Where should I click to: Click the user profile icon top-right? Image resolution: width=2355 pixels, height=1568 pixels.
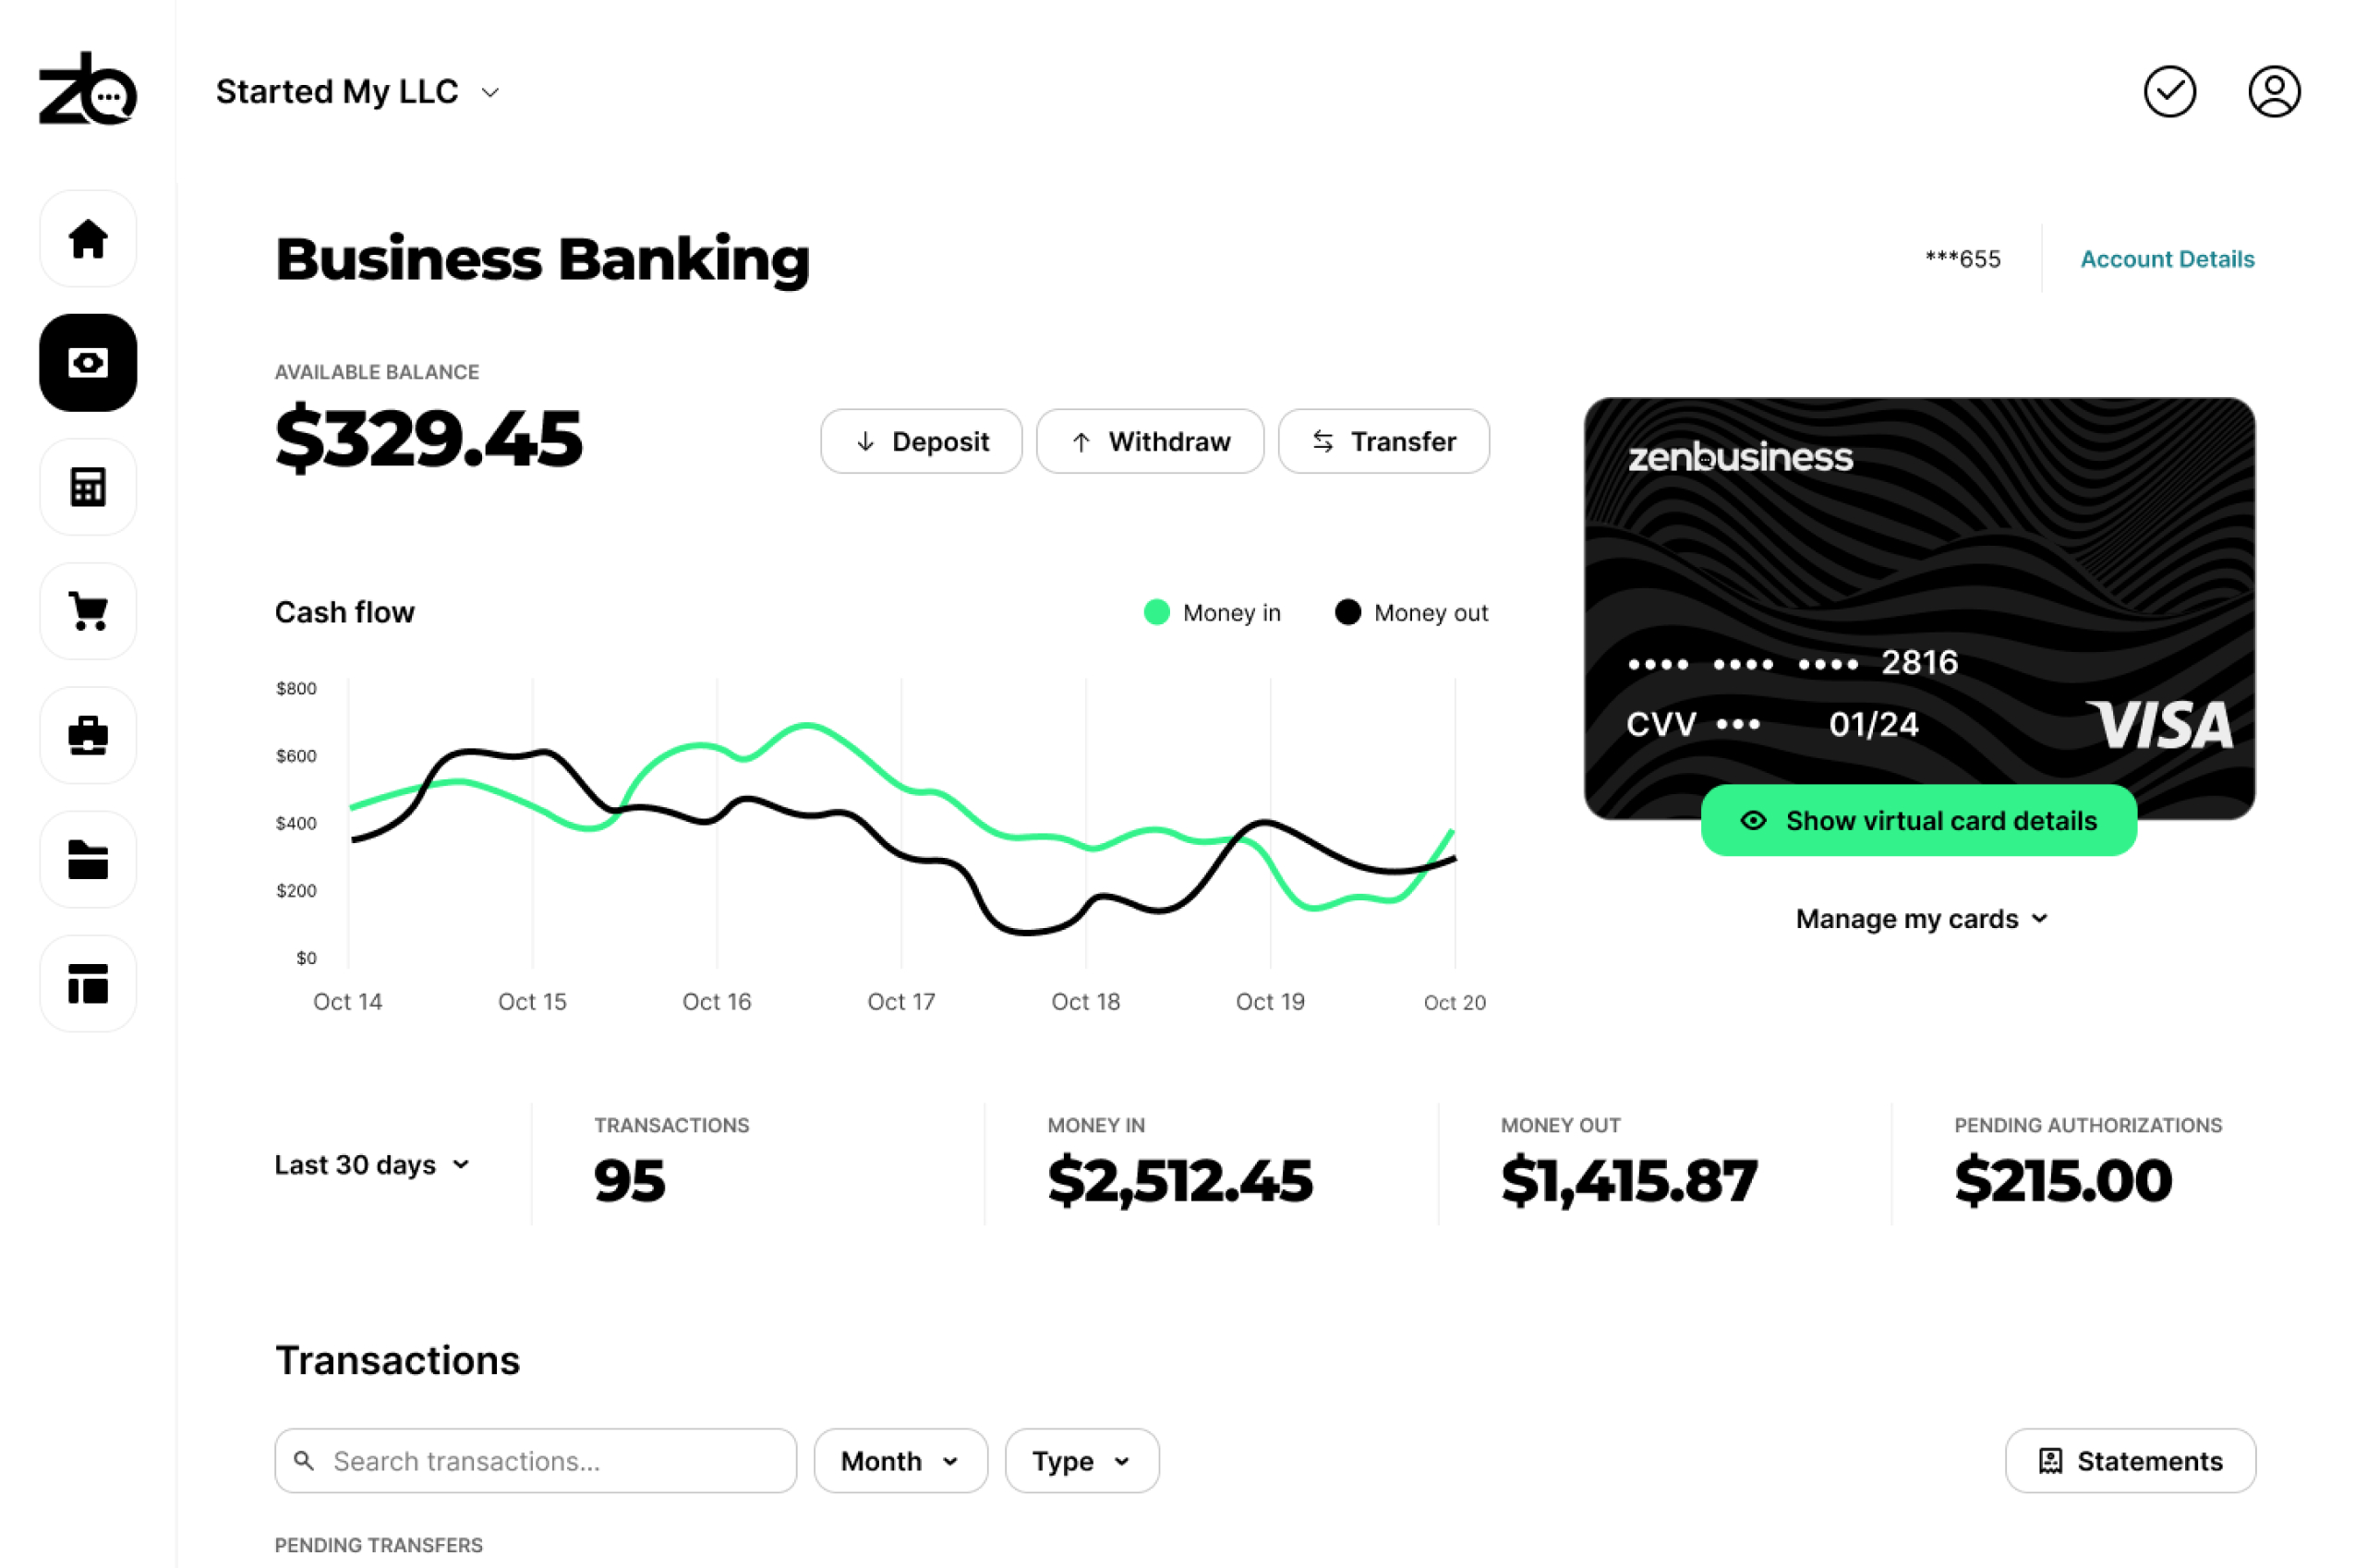coord(2275,91)
